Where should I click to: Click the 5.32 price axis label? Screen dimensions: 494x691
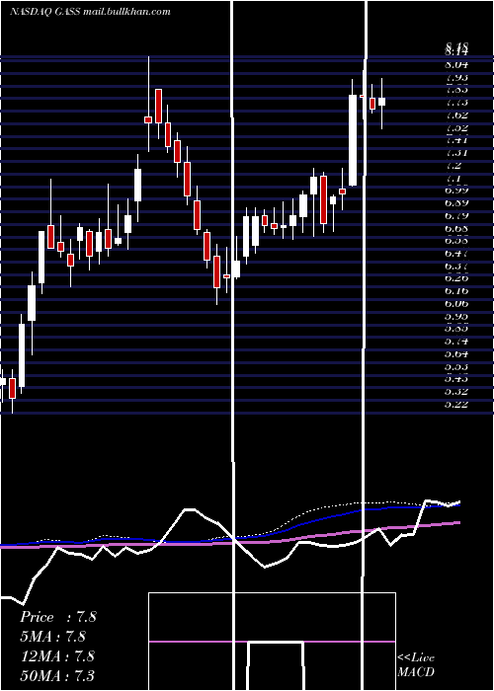click(x=456, y=392)
